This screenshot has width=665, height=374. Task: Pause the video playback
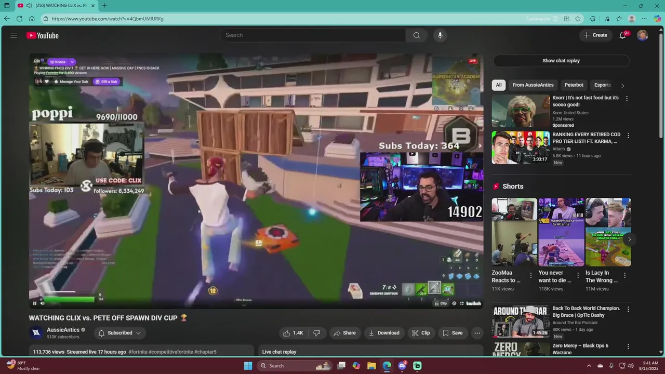coord(35,303)
